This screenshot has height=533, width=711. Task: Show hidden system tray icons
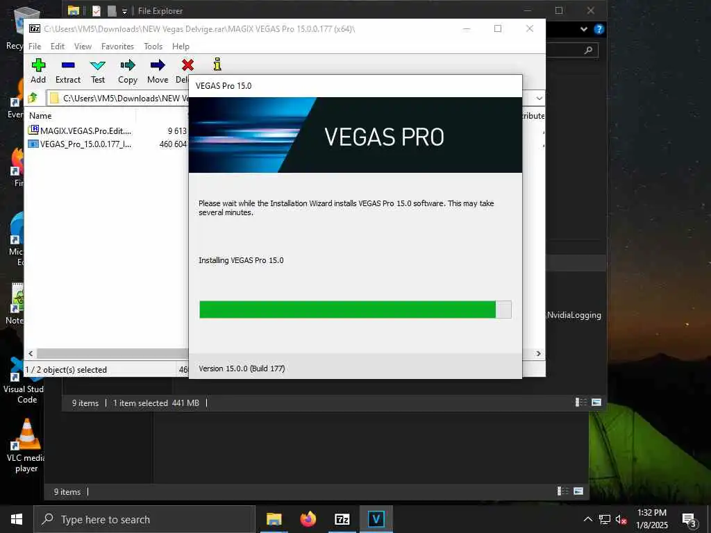point(587,519)
